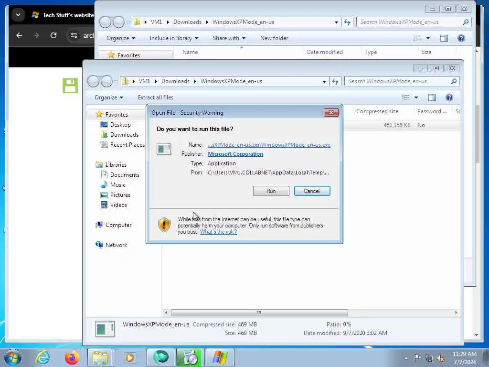Open the "What's the risk?" link
The height and width of the screenshot is (367, 489).
218,232
